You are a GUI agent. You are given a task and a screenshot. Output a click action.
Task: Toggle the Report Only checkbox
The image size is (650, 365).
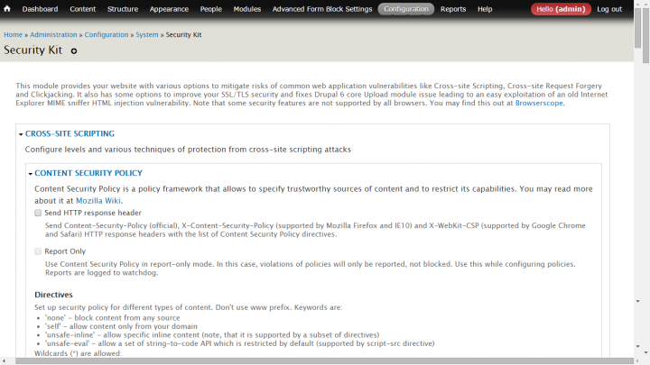click(x=38, y=251)
